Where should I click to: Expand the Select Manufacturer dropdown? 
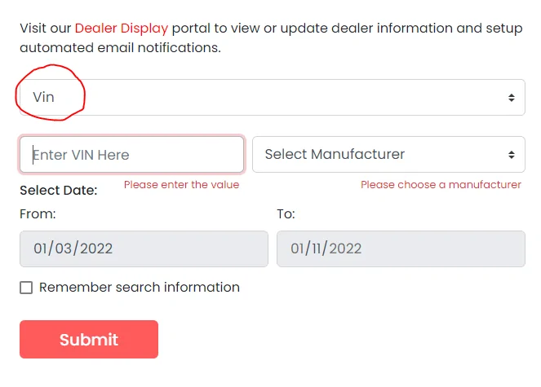pos(388,155)
